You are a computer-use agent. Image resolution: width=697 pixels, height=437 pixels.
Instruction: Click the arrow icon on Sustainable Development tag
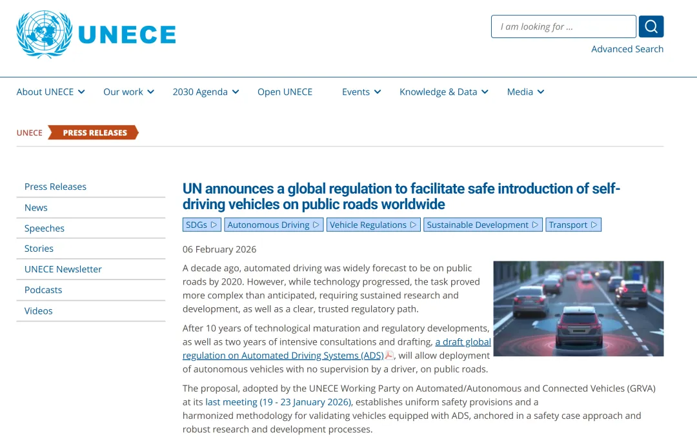point(535,225)
